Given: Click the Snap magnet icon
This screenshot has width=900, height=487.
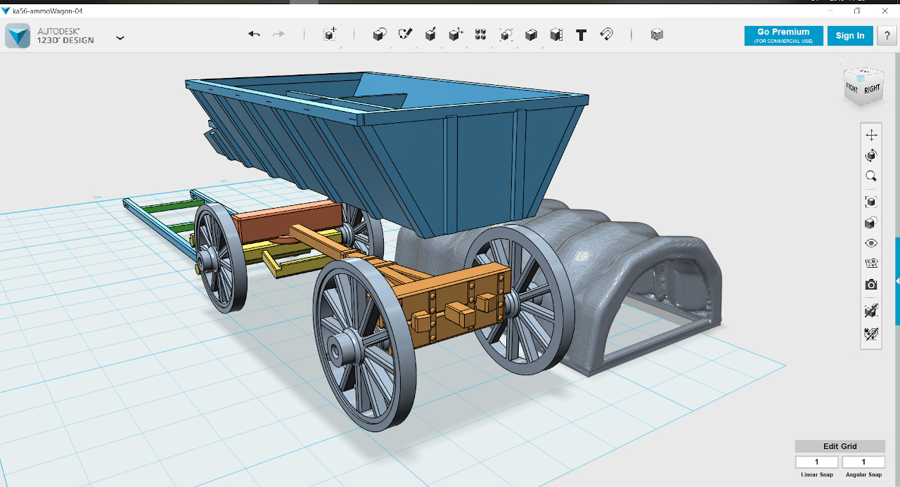Looking at the screenshot, I should [x=606, y=34].
